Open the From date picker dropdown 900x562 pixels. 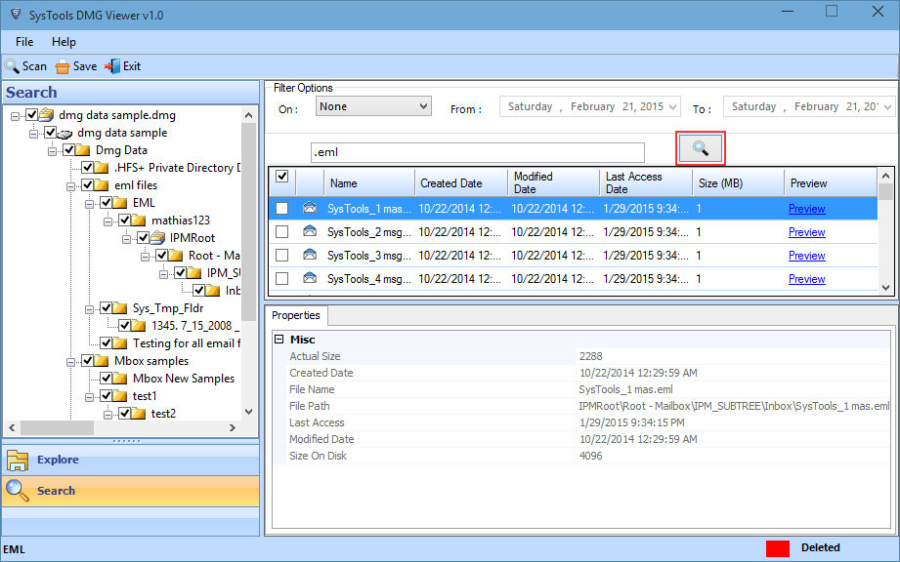(x=673, y=107)
